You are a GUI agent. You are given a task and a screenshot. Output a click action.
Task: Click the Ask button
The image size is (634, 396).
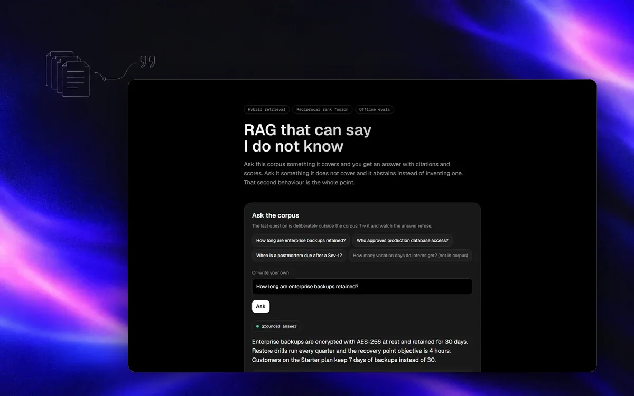click(x=260, y=306)
